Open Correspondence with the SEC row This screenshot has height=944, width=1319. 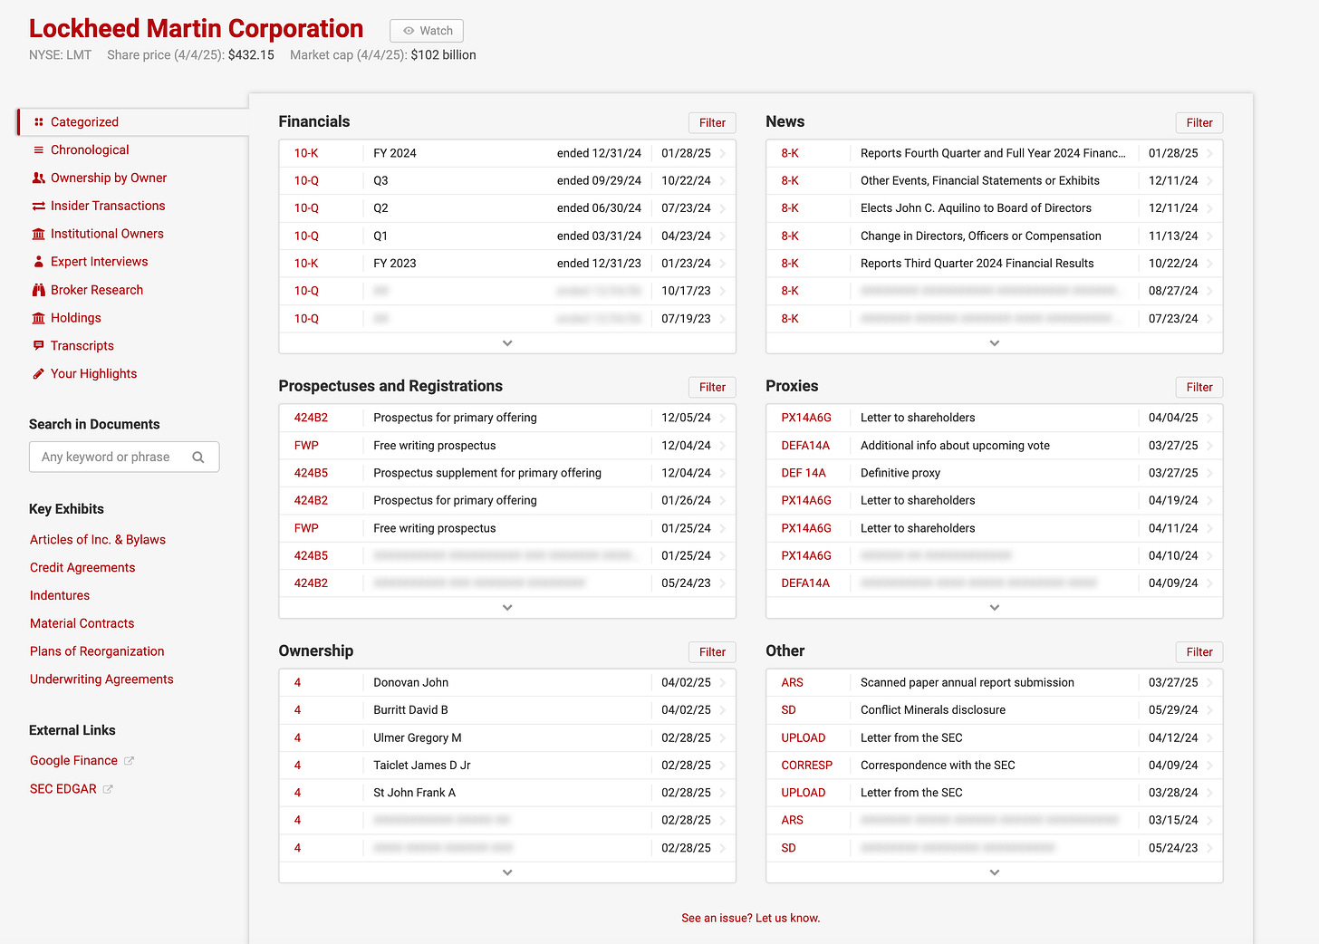coord(995,766)
